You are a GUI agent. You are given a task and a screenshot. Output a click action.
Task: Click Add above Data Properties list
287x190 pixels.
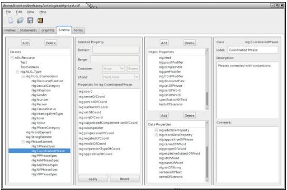164,116
